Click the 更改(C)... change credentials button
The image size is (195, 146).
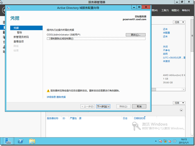coord(136,35)
